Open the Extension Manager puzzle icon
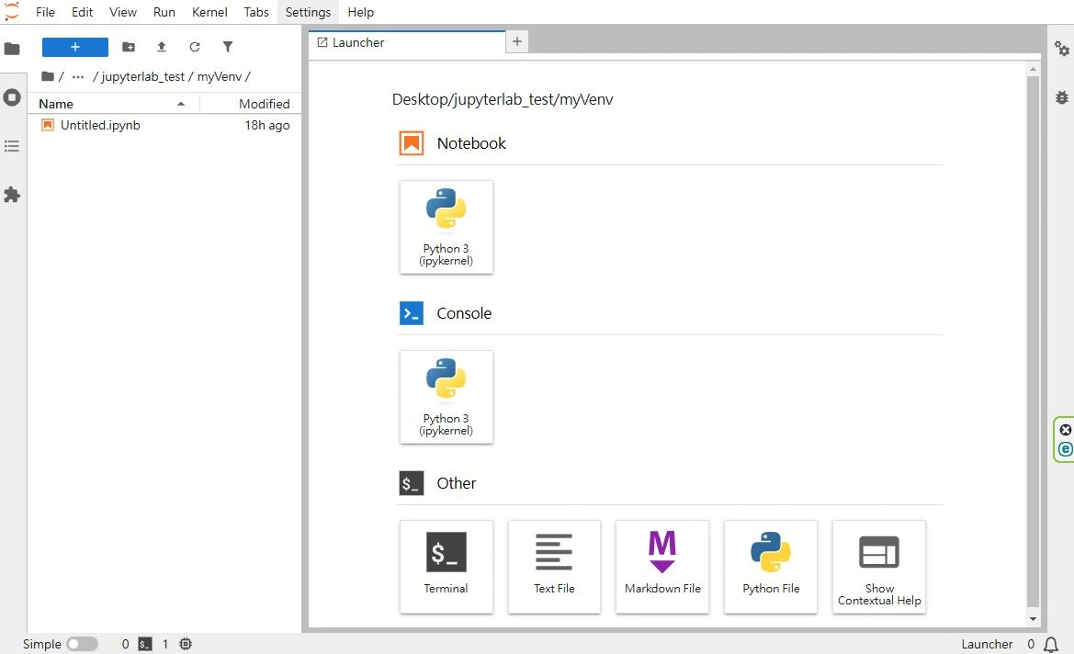 coord(12,195)
